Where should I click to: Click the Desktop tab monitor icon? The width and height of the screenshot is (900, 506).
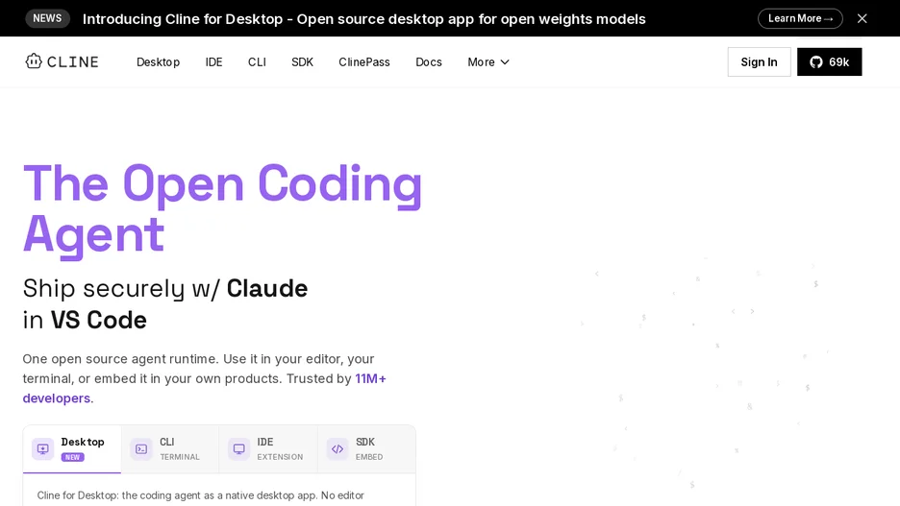[x=42, y=448]
